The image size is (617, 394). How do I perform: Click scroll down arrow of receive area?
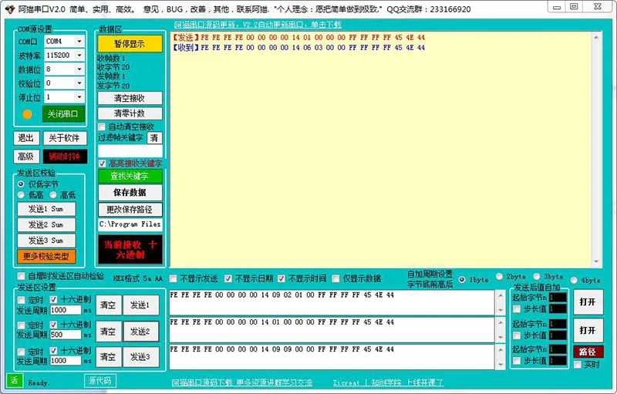tap(596, 261)
